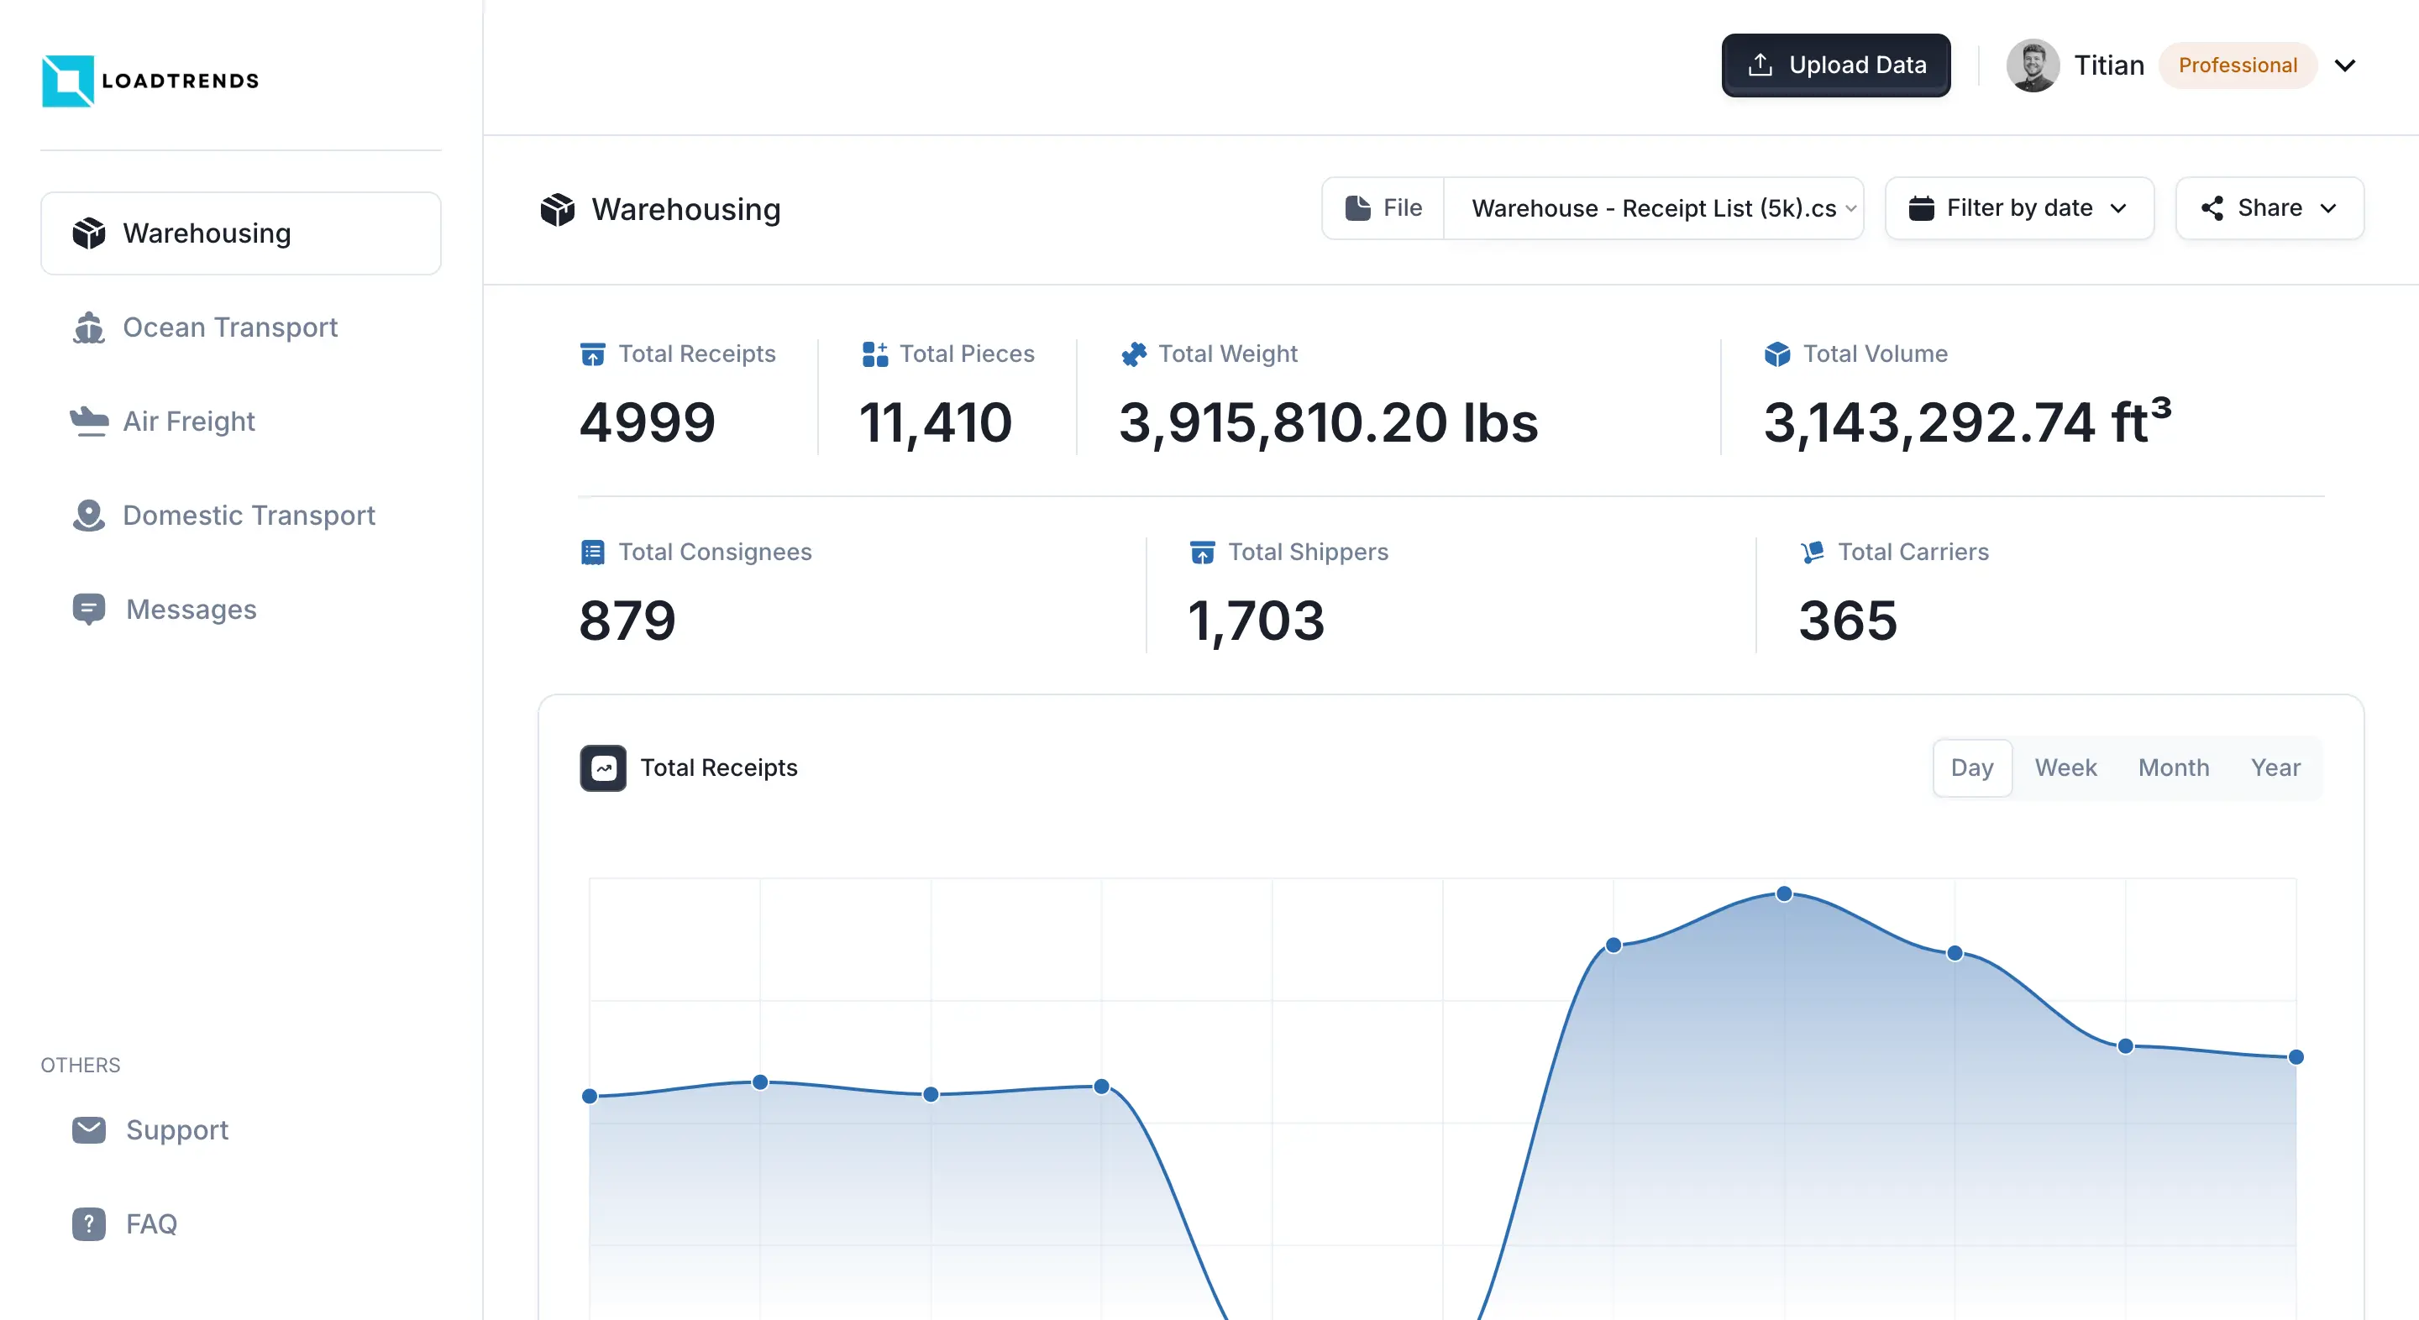Click the peak data point on chart
This screenshot has height=1320, width=2419.
(1783, 893)
